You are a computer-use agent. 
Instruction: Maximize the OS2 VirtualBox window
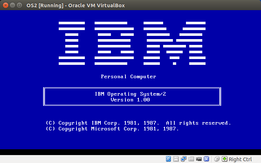click(20, 5)
